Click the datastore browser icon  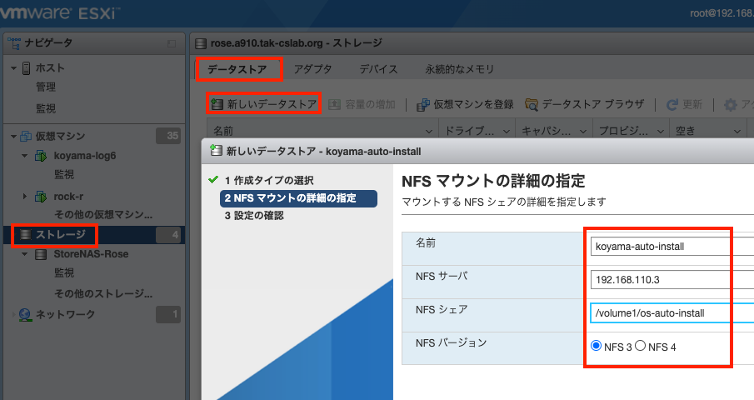(532, 104)
